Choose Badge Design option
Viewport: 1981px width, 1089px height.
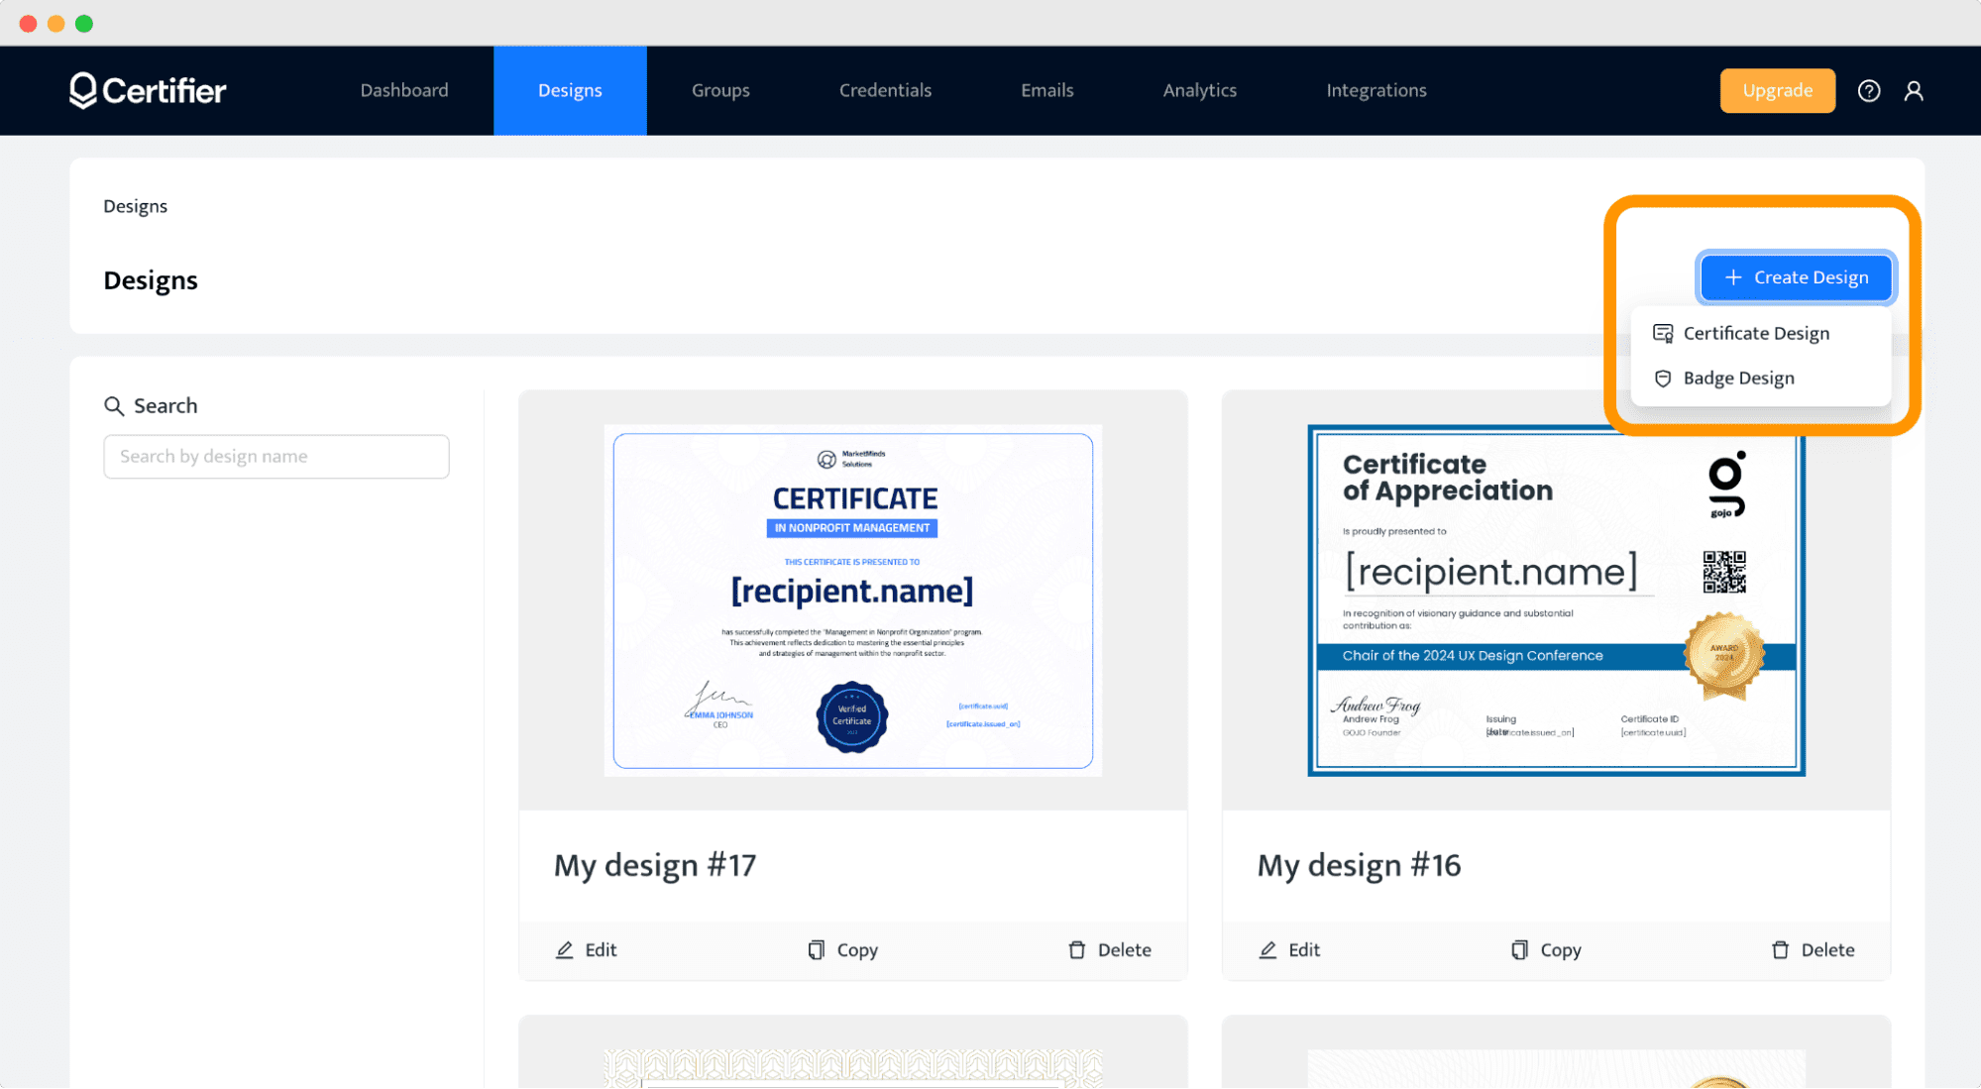pyautogui.click(x=1737, y=379)
